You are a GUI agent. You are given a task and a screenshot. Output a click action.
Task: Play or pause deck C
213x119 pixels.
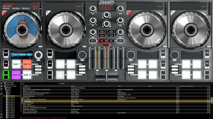pyautogui.click(x=50, y=75)
